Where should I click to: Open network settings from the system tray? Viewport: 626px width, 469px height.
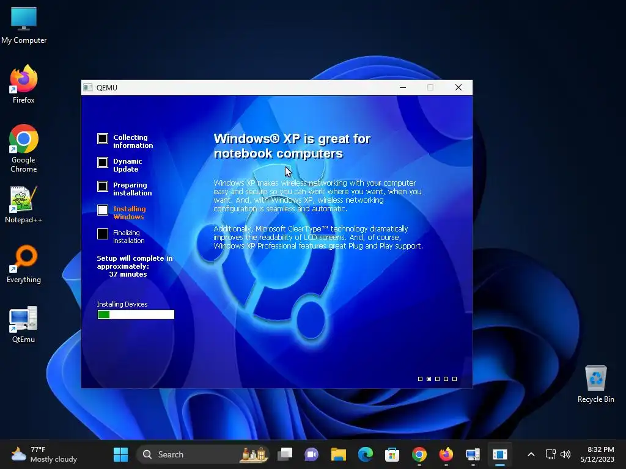tap(551, 454)
